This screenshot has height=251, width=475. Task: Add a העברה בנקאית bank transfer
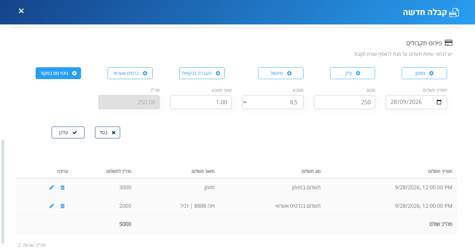pyautogui.click(x=202, y=73)
